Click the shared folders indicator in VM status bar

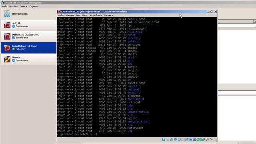[x=183, y=139]
